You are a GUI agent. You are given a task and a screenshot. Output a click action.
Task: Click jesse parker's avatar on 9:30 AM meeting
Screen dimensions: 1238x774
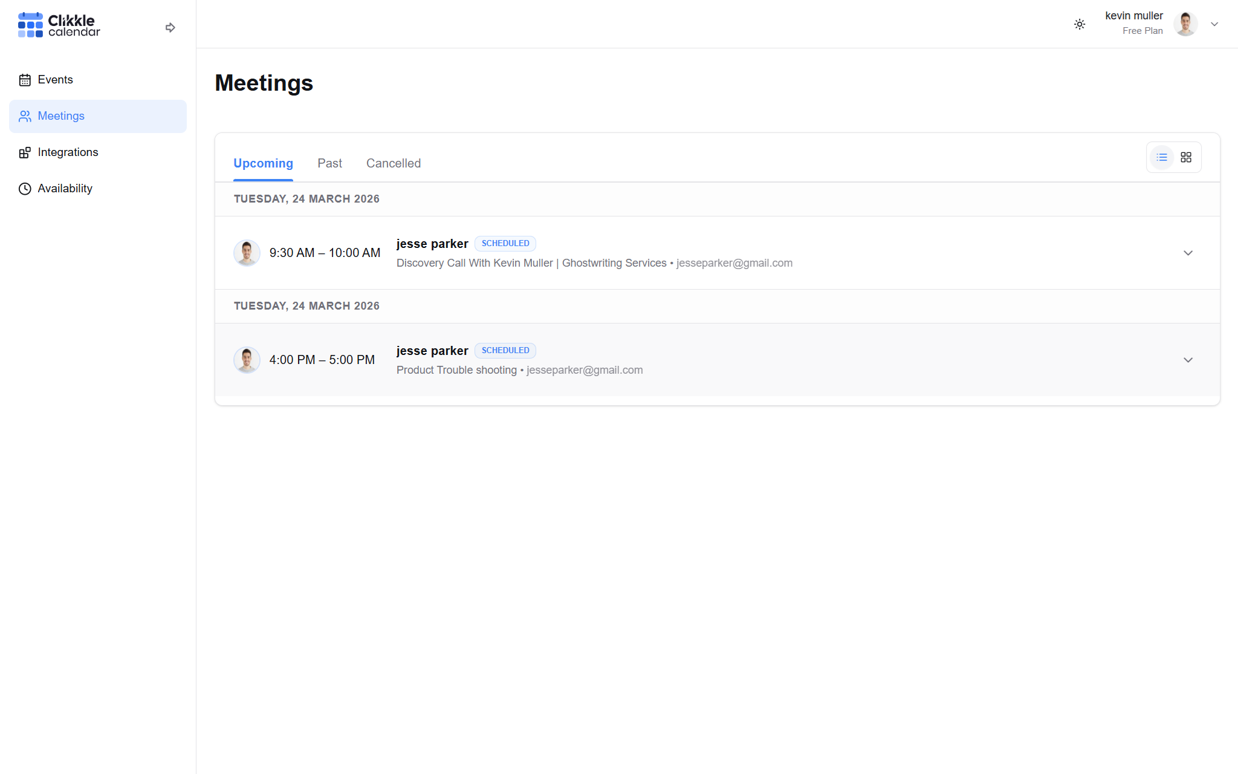click(x=247, y=253)
